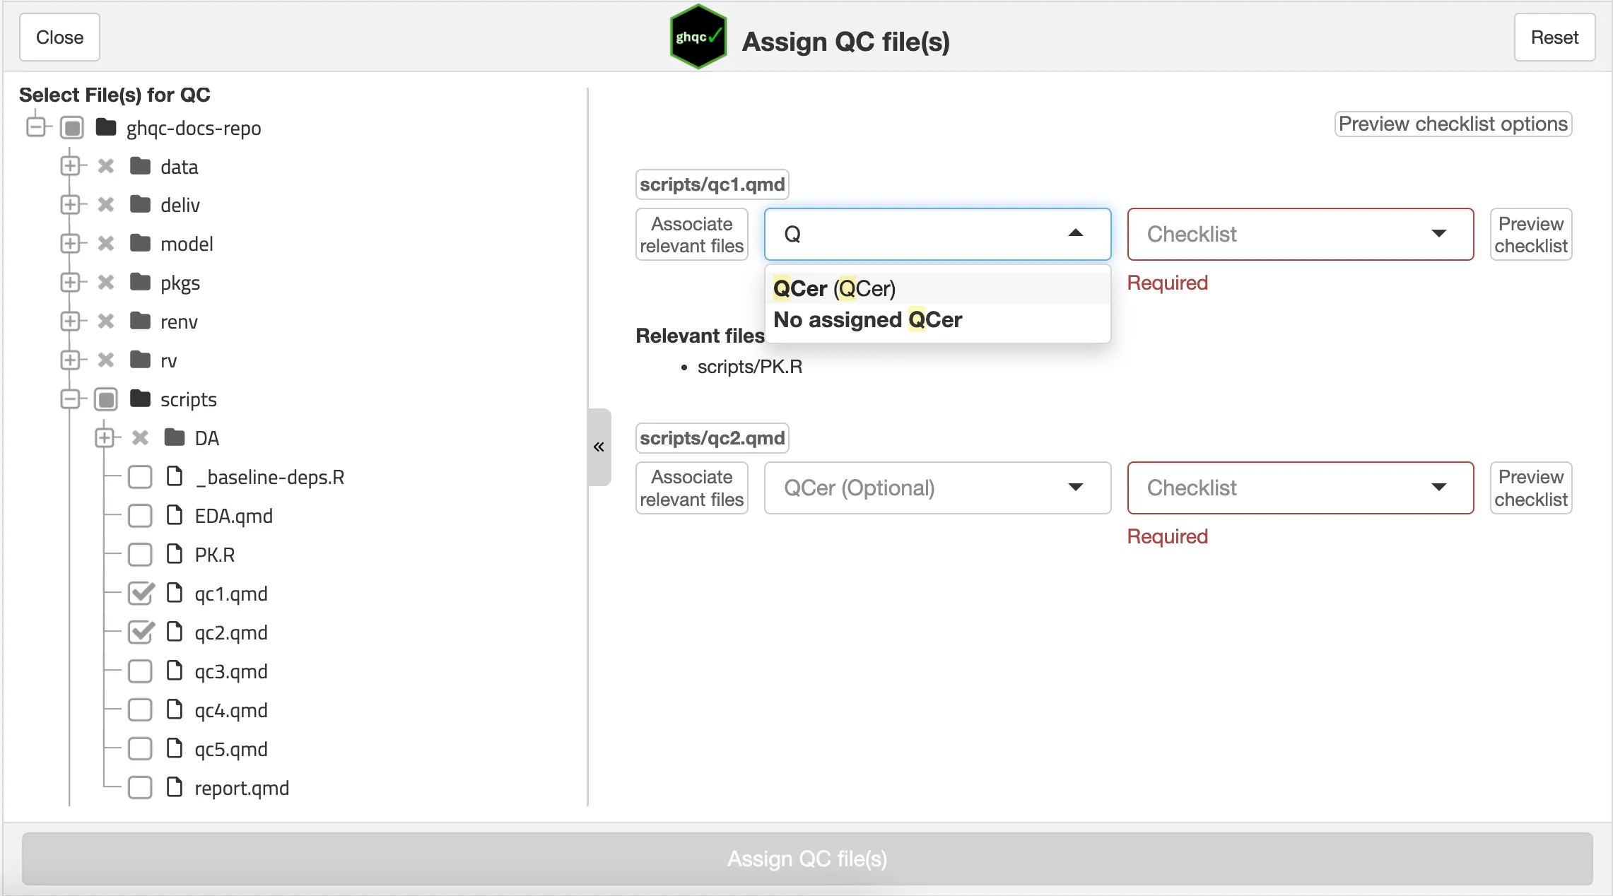Enable the qc3.qmd checkbox
Image resolution: width=1613 pixels, height=896 pixels.
140,671
